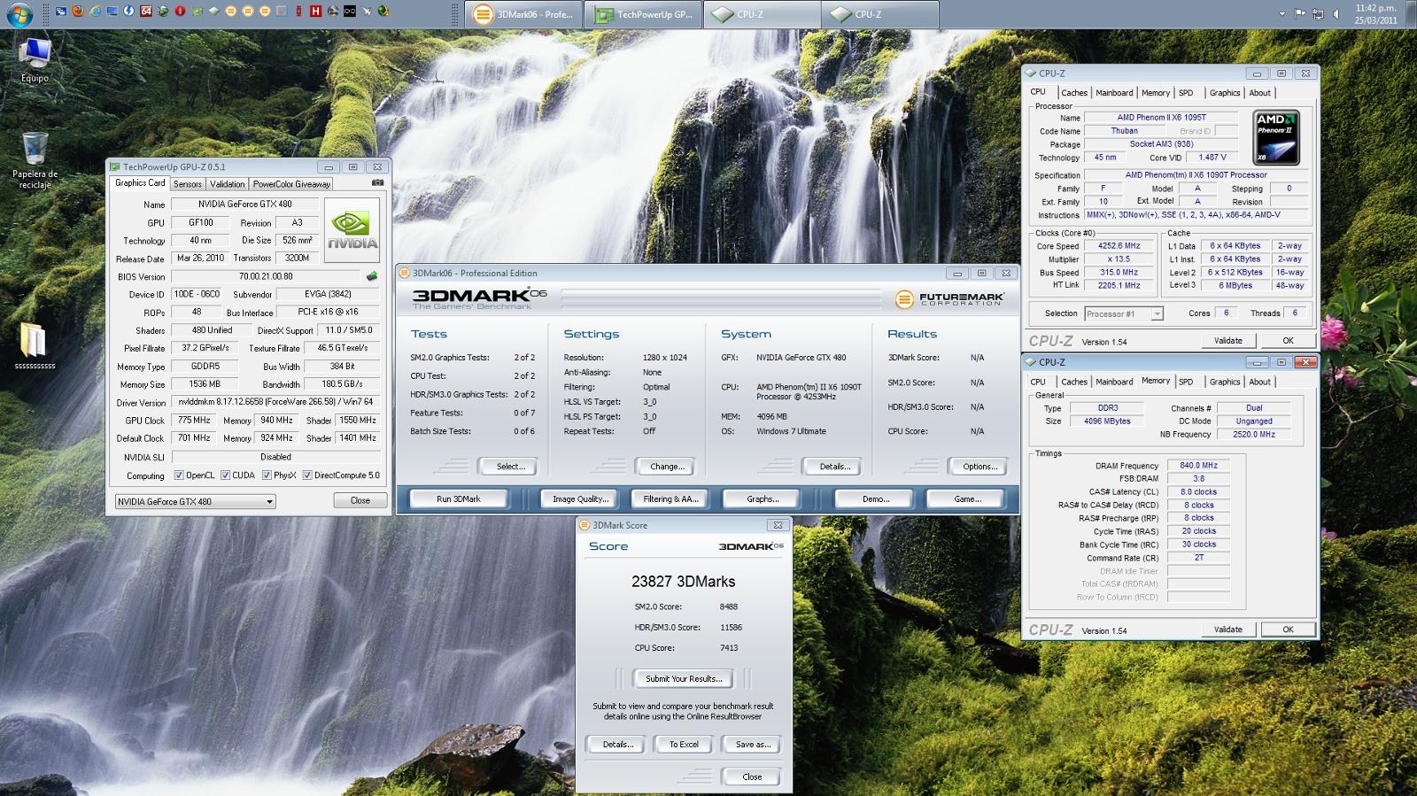Click the black infinity quick launch icon
Viewport: 1417px width, 796px height.
click(x=350, y=12)
